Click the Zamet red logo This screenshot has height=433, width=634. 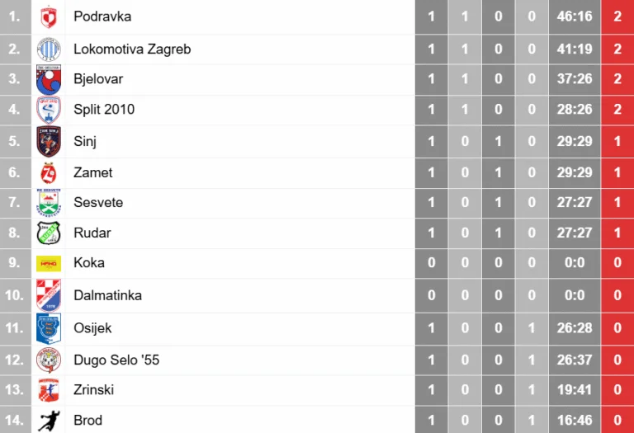click(x=49, y=173)
